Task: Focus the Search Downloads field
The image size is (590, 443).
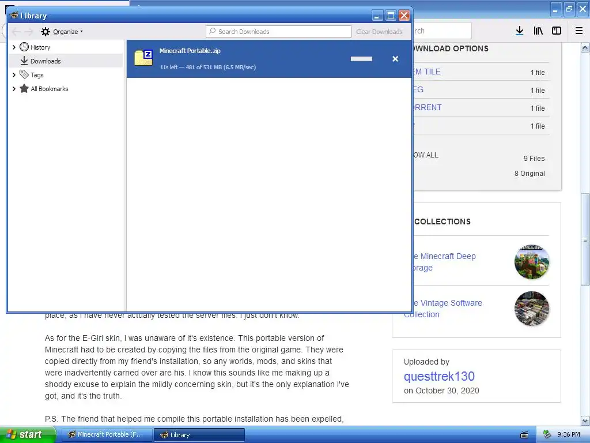Action: pos(278,31)
